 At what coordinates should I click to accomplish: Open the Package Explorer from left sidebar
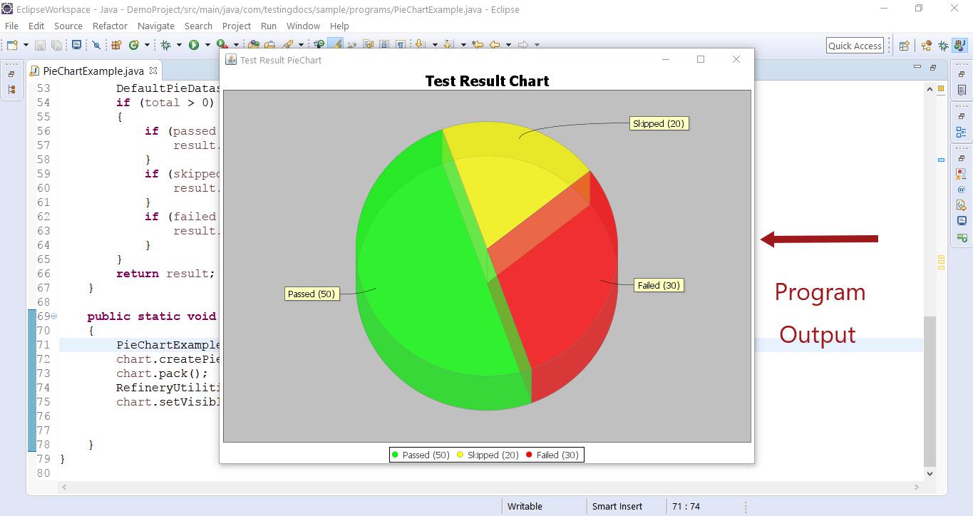(x=11, y=90)
